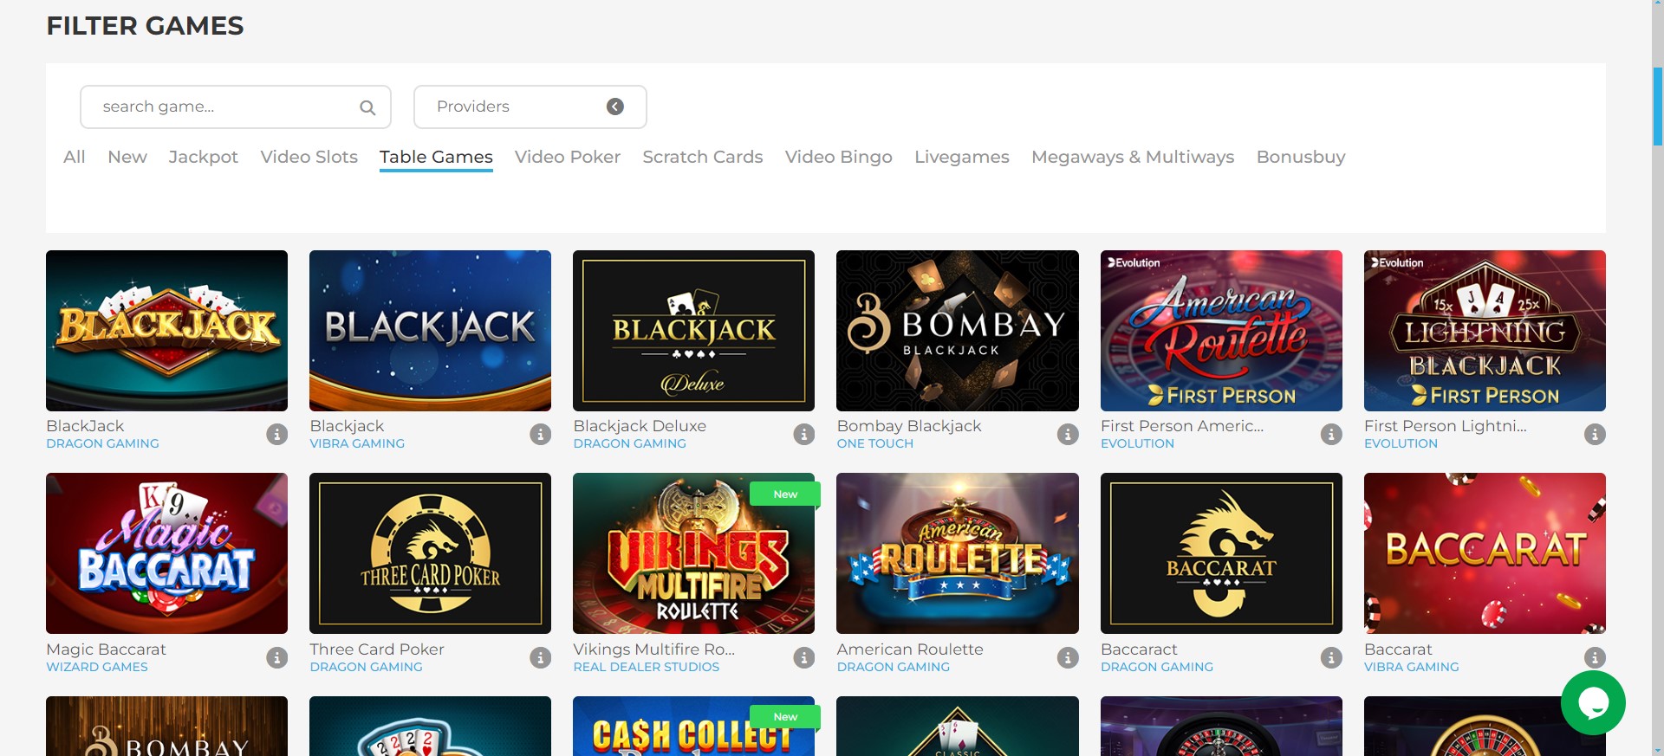Open Vikings Multifire Roulette thumbnail
Viewport: 1664px width, 756px height.
[694, 553]
